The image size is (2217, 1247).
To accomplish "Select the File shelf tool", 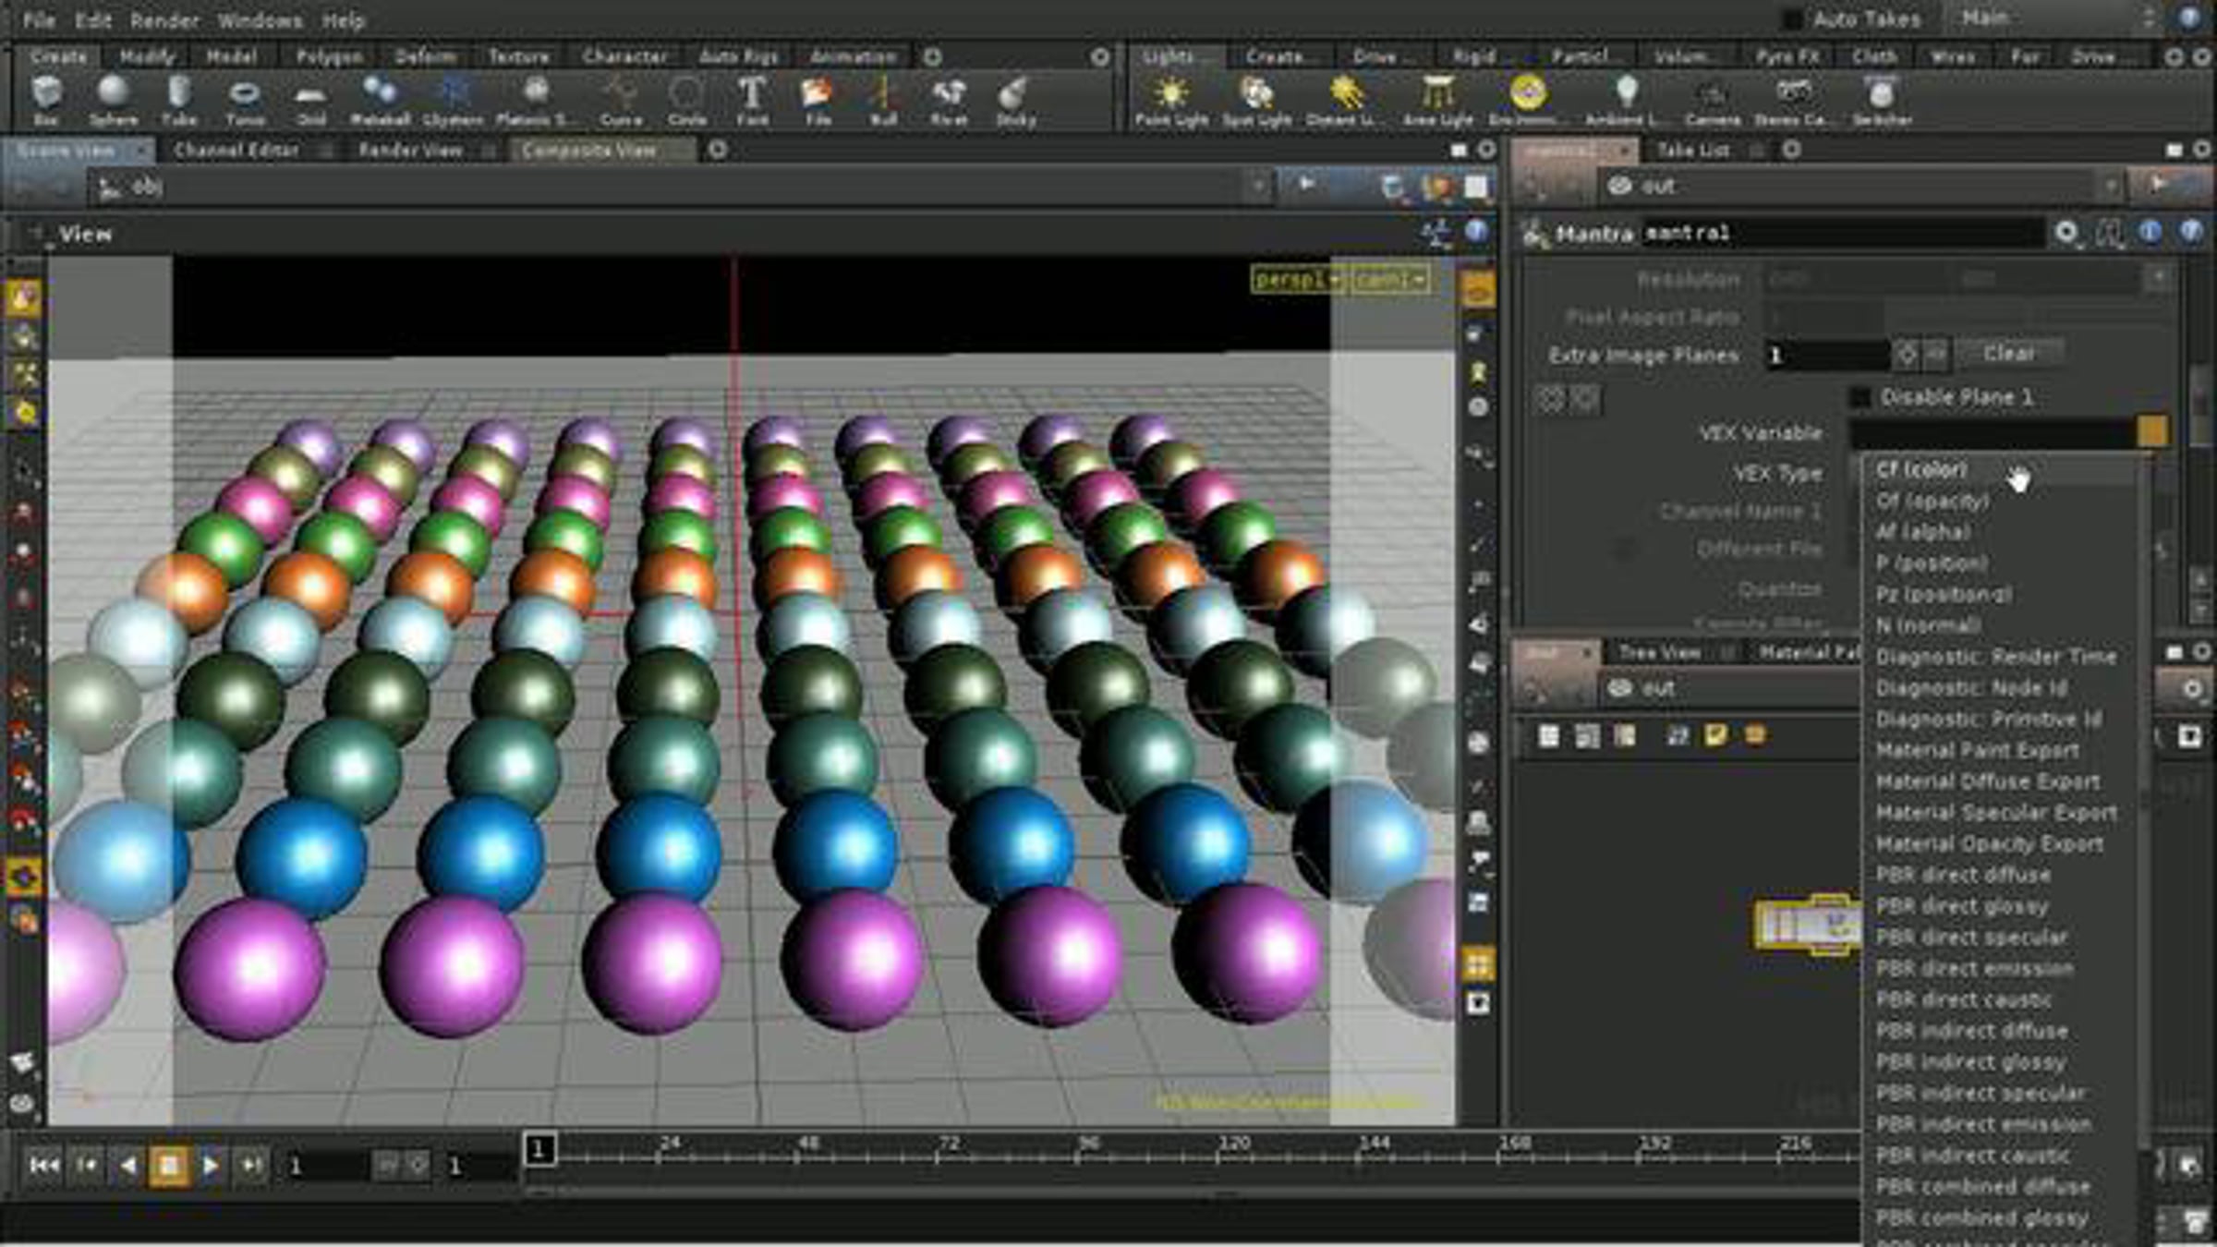I will pos(818,100).
